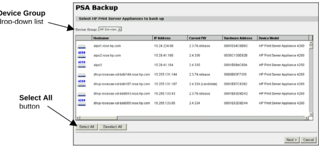The height and width of the screenshot is (151, 319).
Task: Click IP address 15.29.41.164
Action: point(164,65)
